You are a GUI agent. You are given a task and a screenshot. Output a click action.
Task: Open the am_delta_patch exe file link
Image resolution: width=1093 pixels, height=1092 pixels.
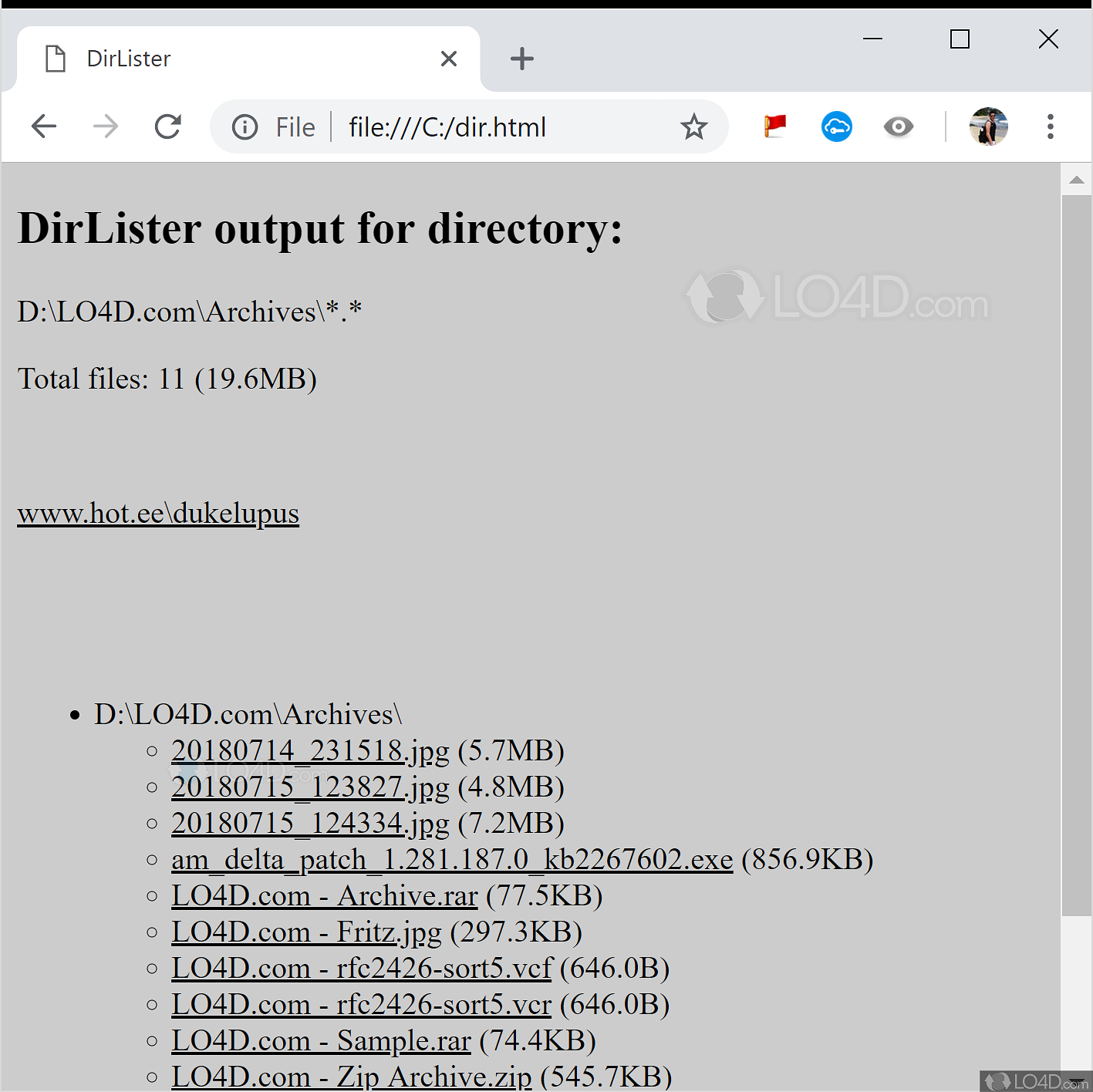(x=450, y=859)
